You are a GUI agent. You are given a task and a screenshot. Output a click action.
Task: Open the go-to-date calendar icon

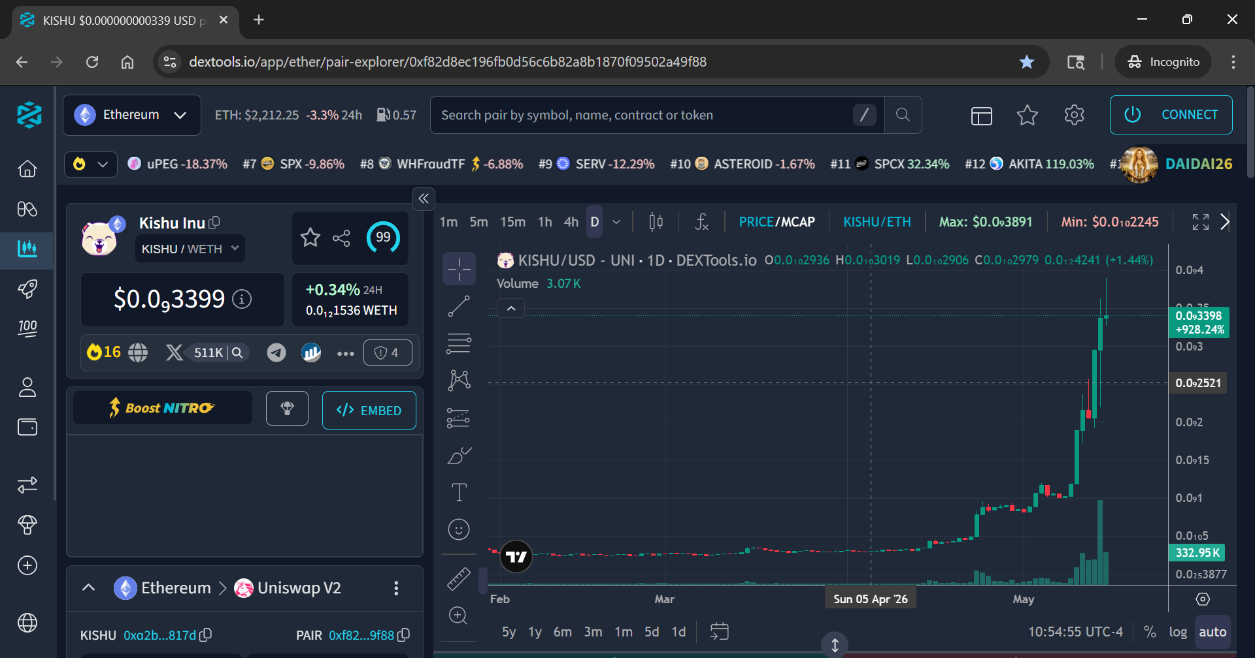(x=719, y=631)
